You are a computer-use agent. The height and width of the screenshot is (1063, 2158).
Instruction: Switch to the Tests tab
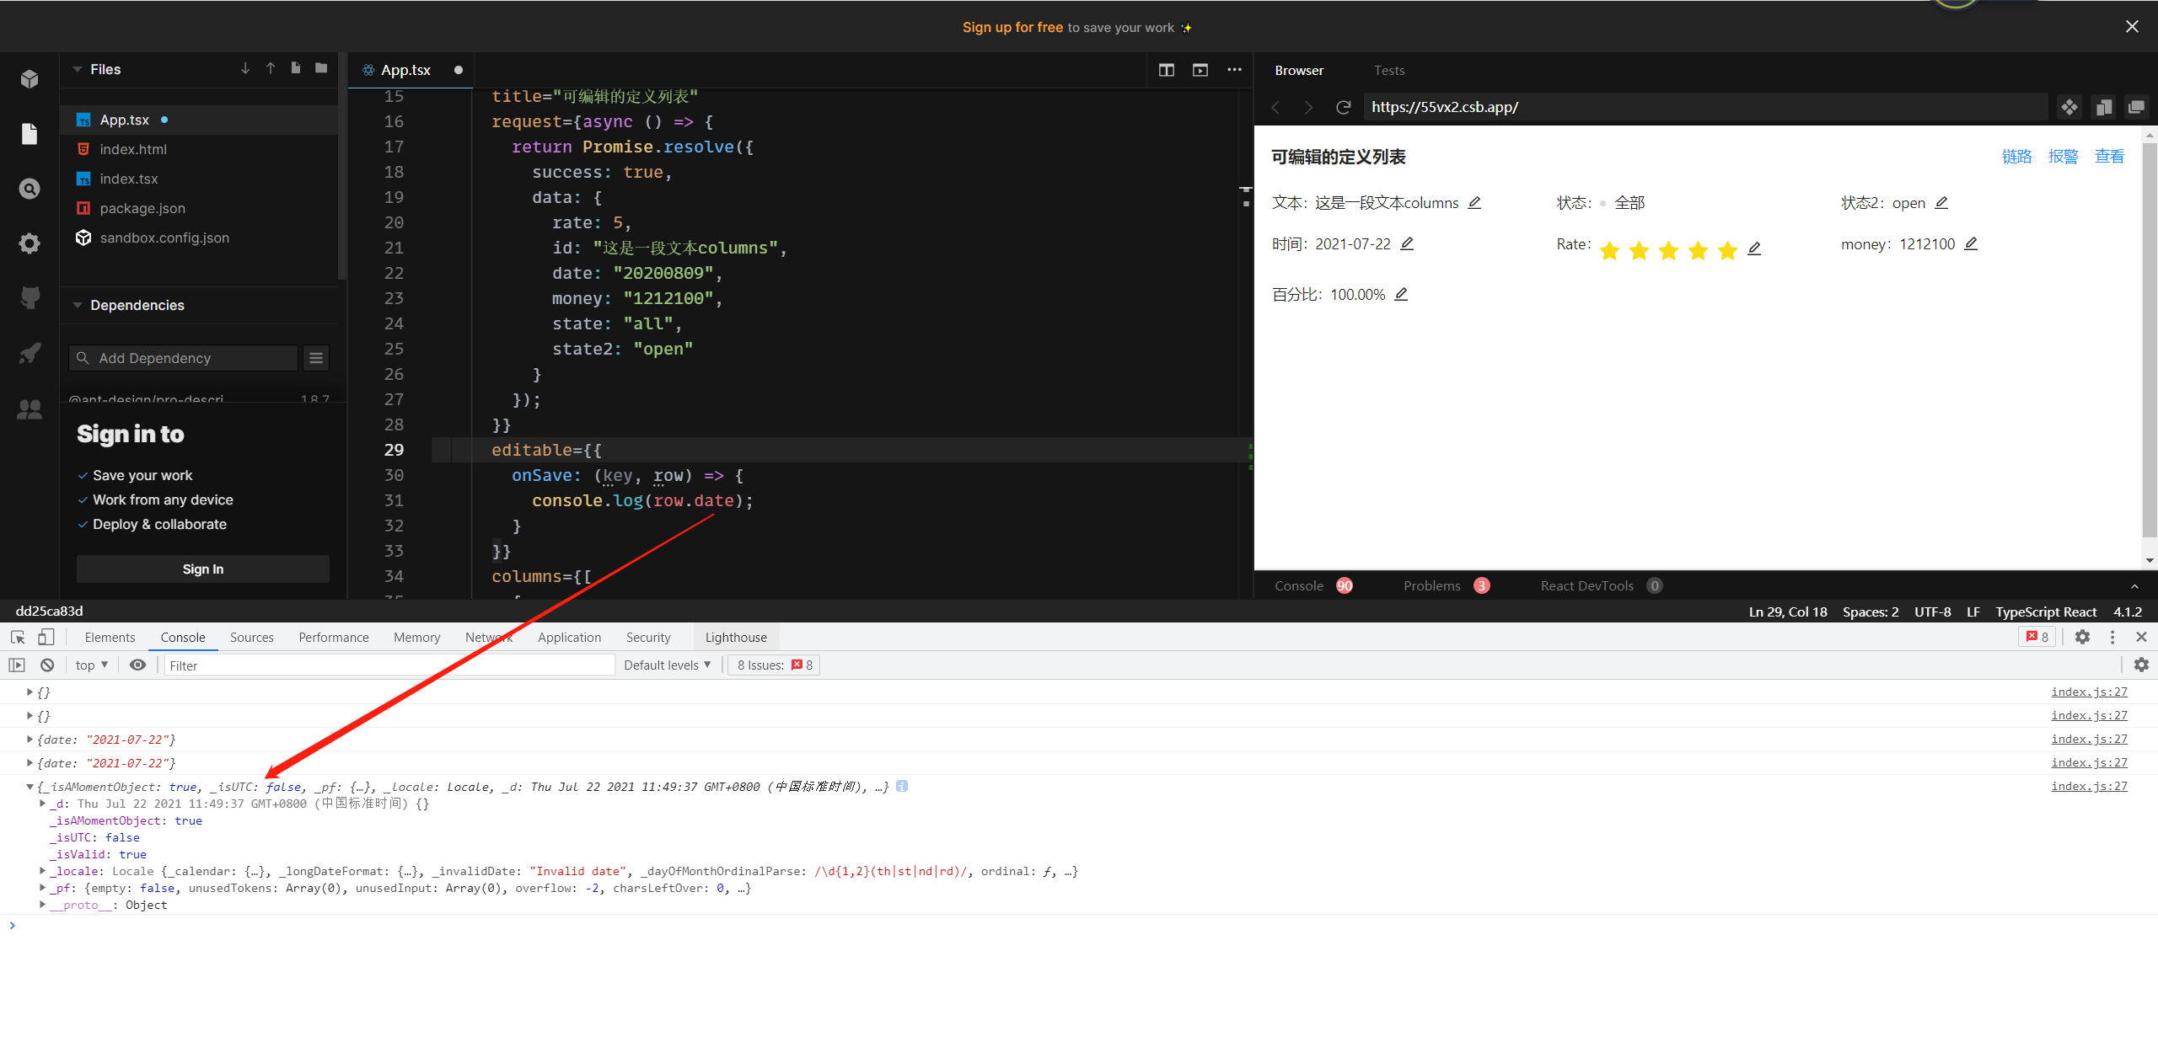tap(1389, 70)
